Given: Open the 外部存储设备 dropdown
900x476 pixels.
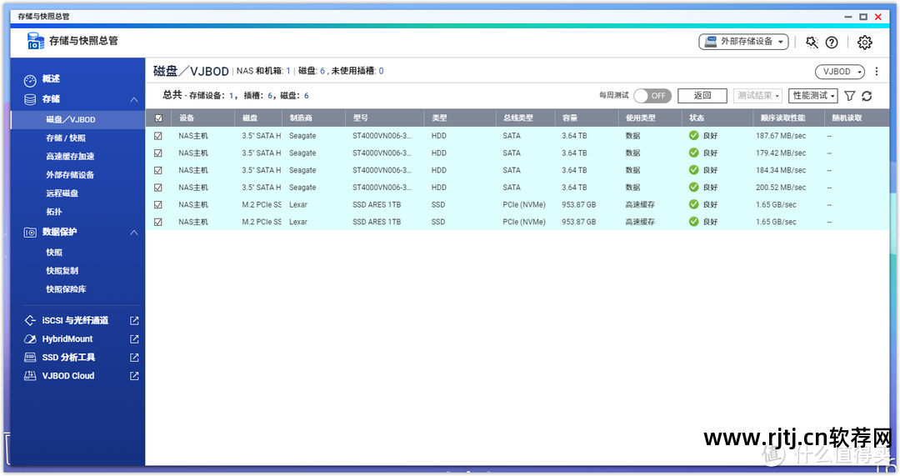Looking at the screenshot, I should tap(743, 42).
